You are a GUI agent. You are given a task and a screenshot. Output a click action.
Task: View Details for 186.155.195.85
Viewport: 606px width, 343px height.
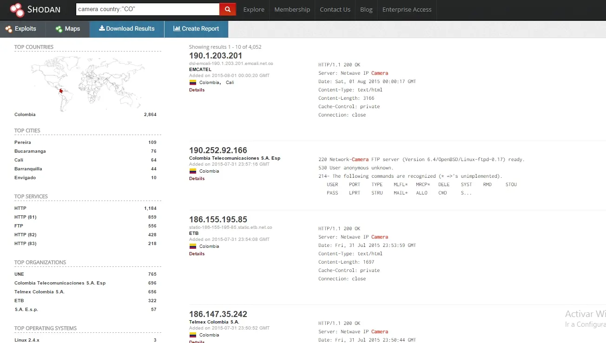click(197, 254)
